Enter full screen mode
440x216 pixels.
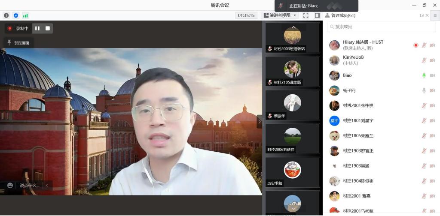[306, 15]
